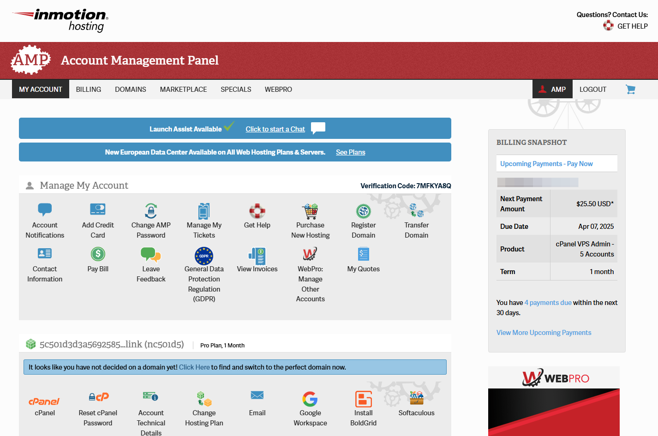Open Contact Information icon
658x436 pixels.
[45, 253]
